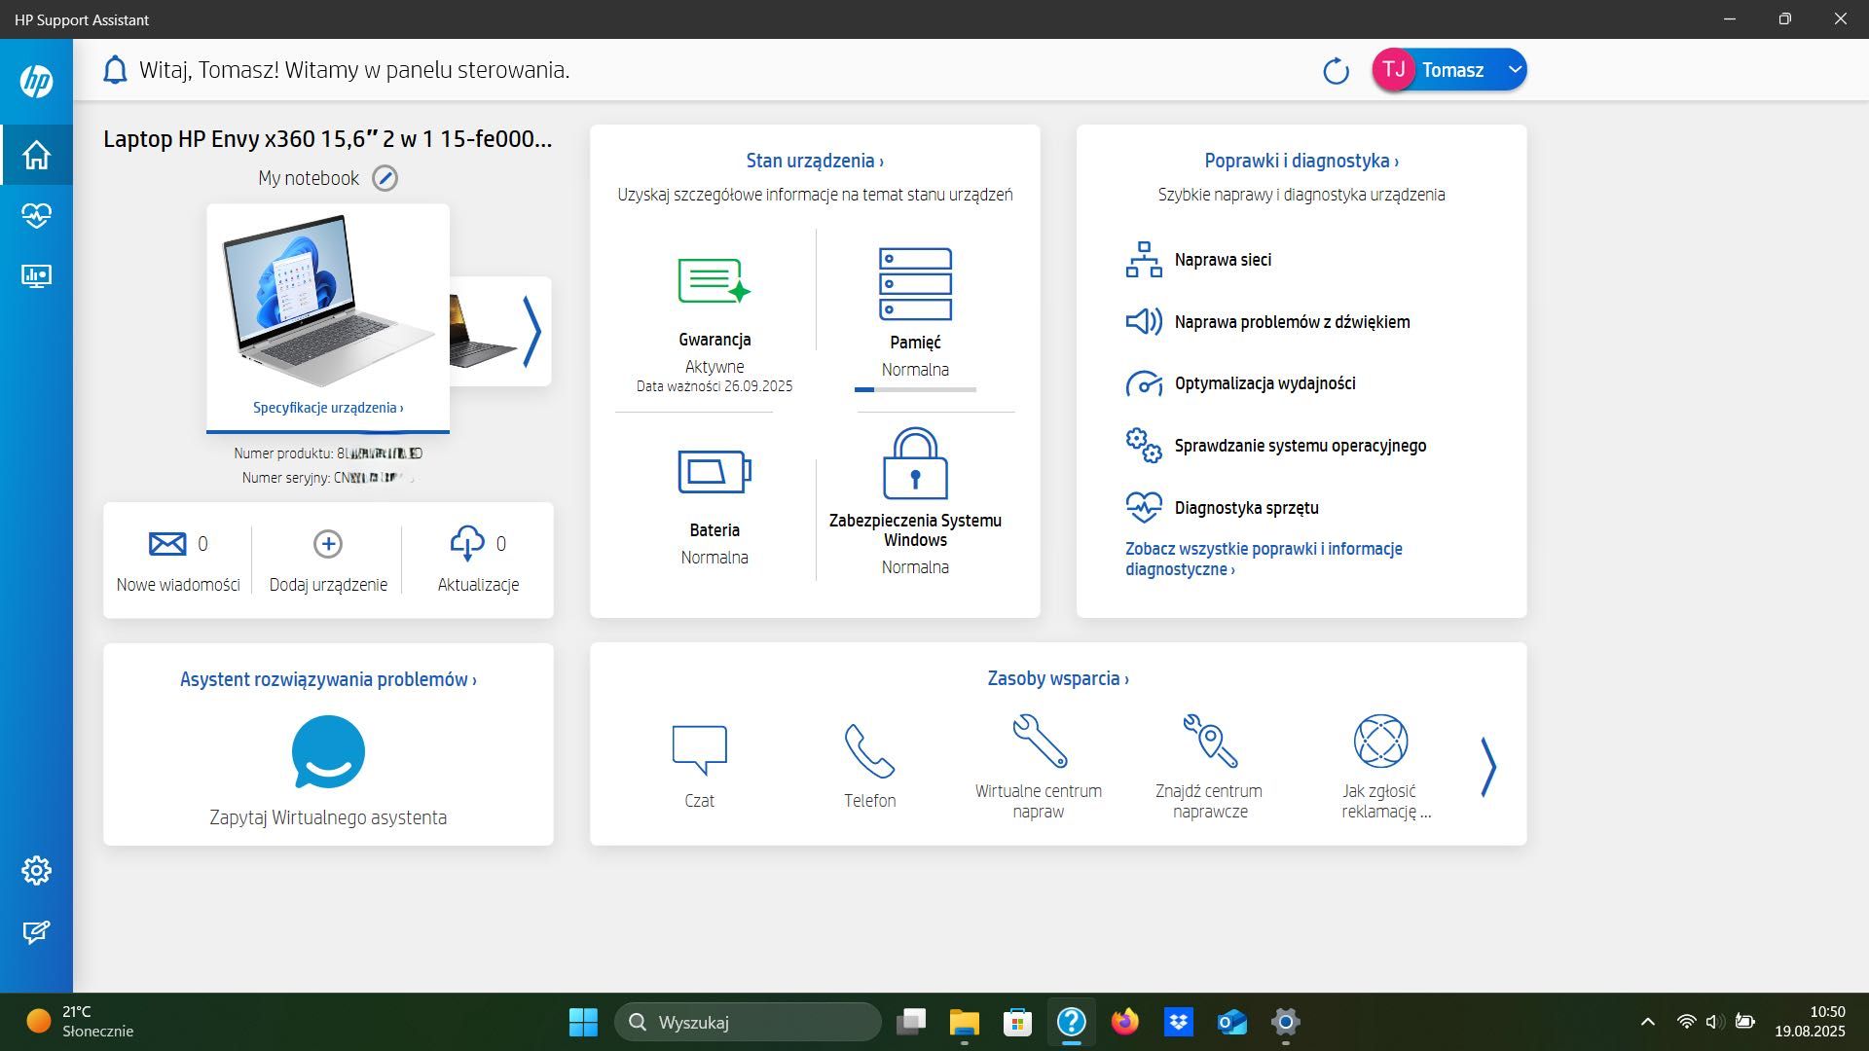Click the refresh icon near the profile

click(1336, 71)
